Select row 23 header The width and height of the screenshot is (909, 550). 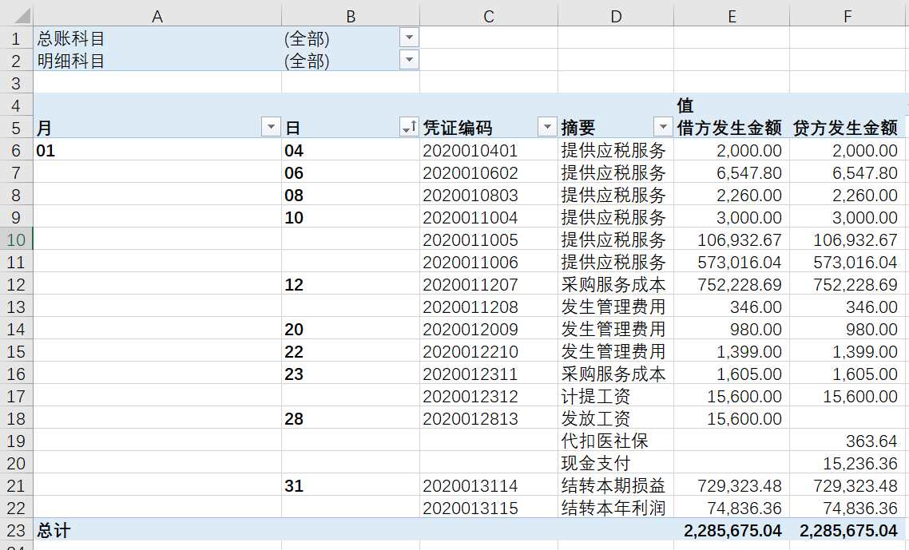coord(16,530)
